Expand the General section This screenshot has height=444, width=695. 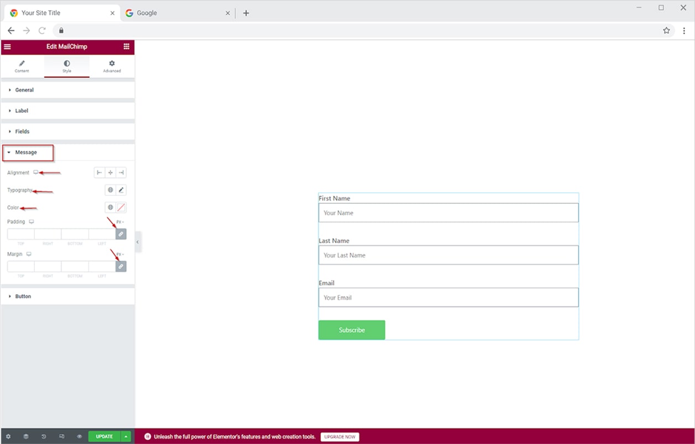[x=24, y=90]
